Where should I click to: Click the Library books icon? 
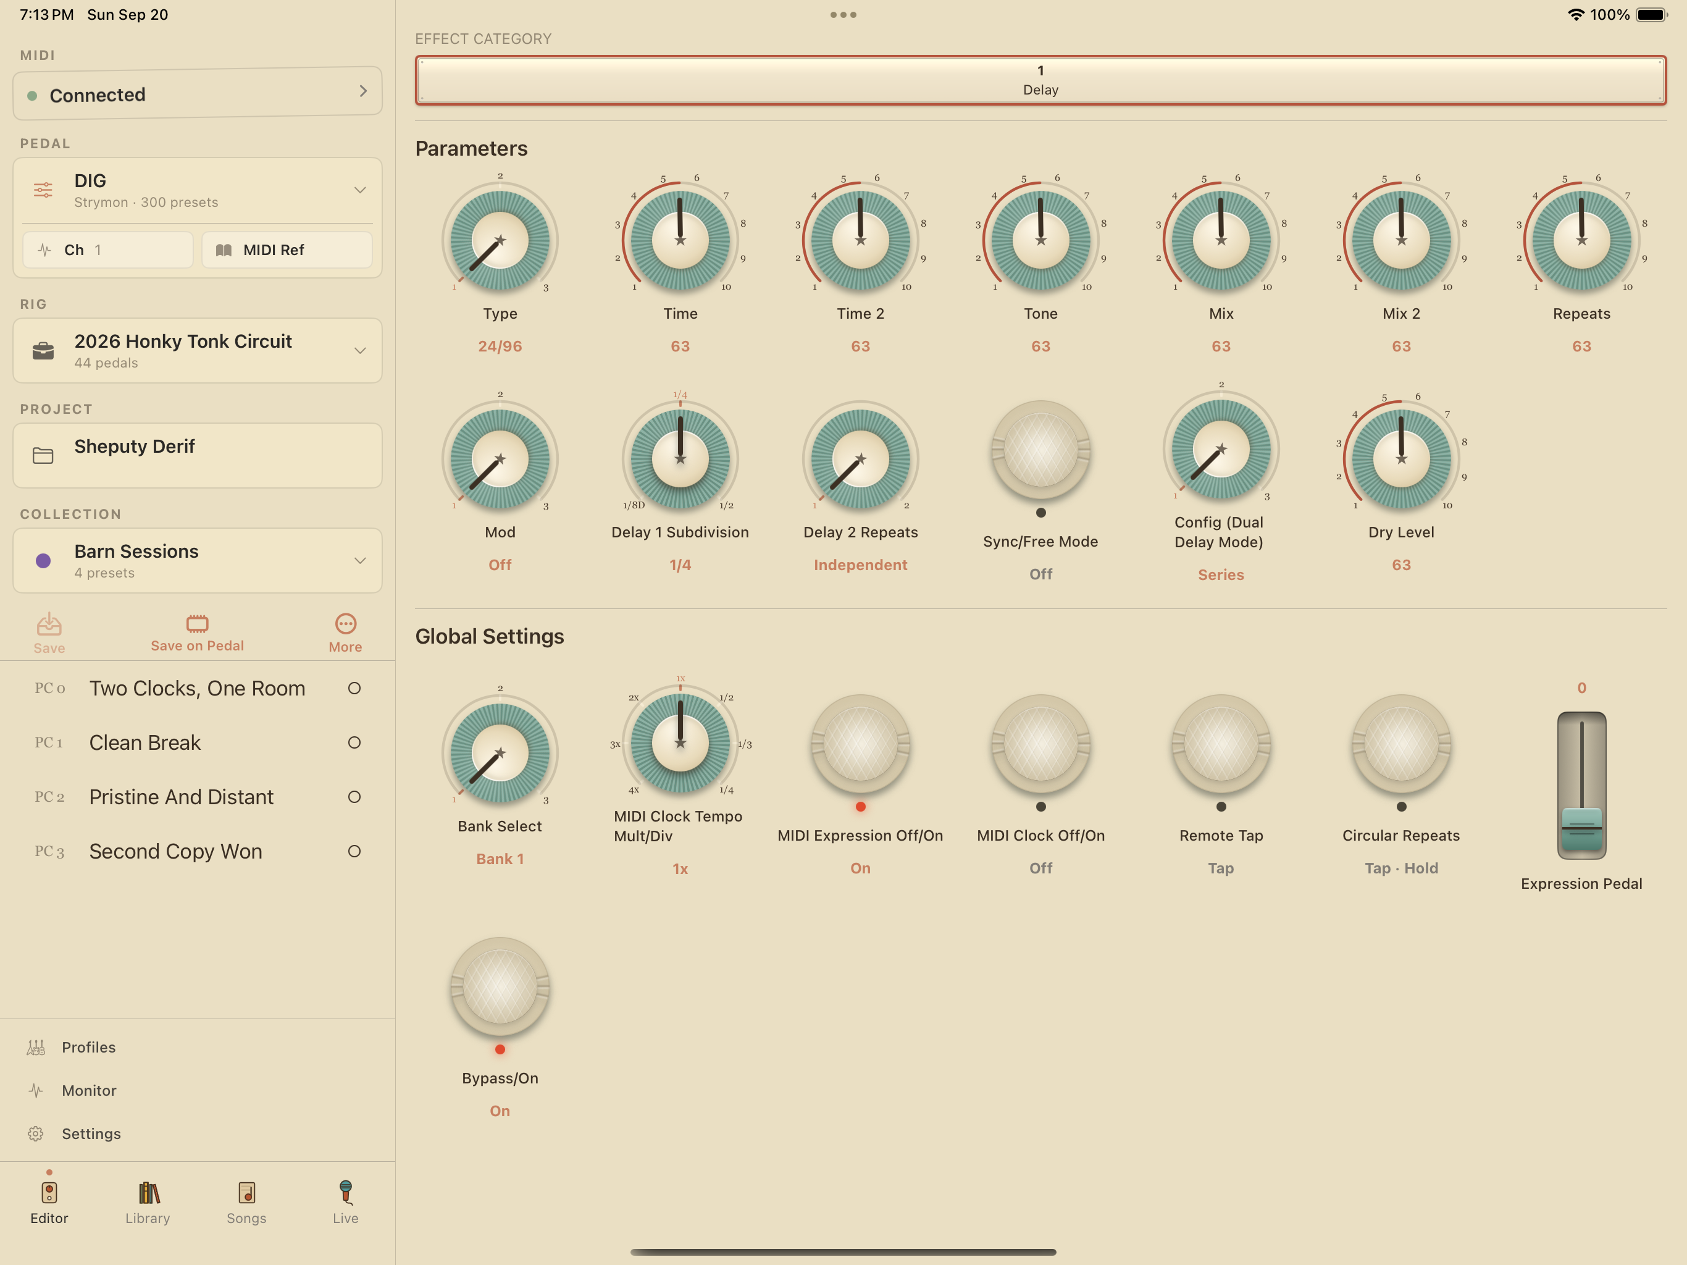[148, 1193]
